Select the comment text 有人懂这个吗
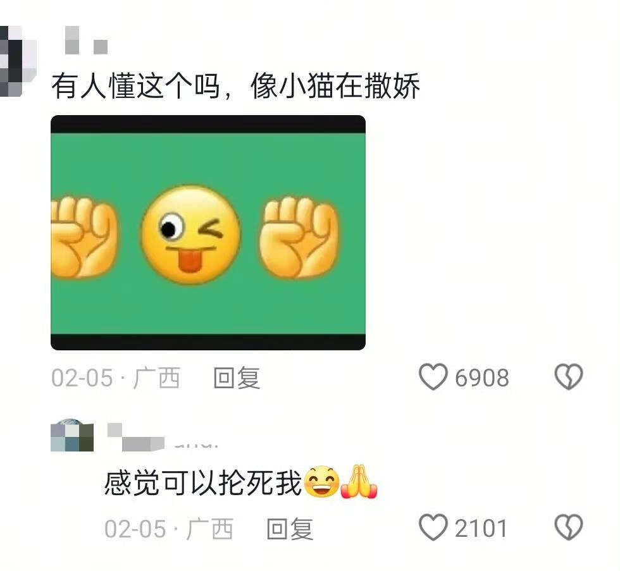Viewport: 620px width, 571px height. pos(135,86)
